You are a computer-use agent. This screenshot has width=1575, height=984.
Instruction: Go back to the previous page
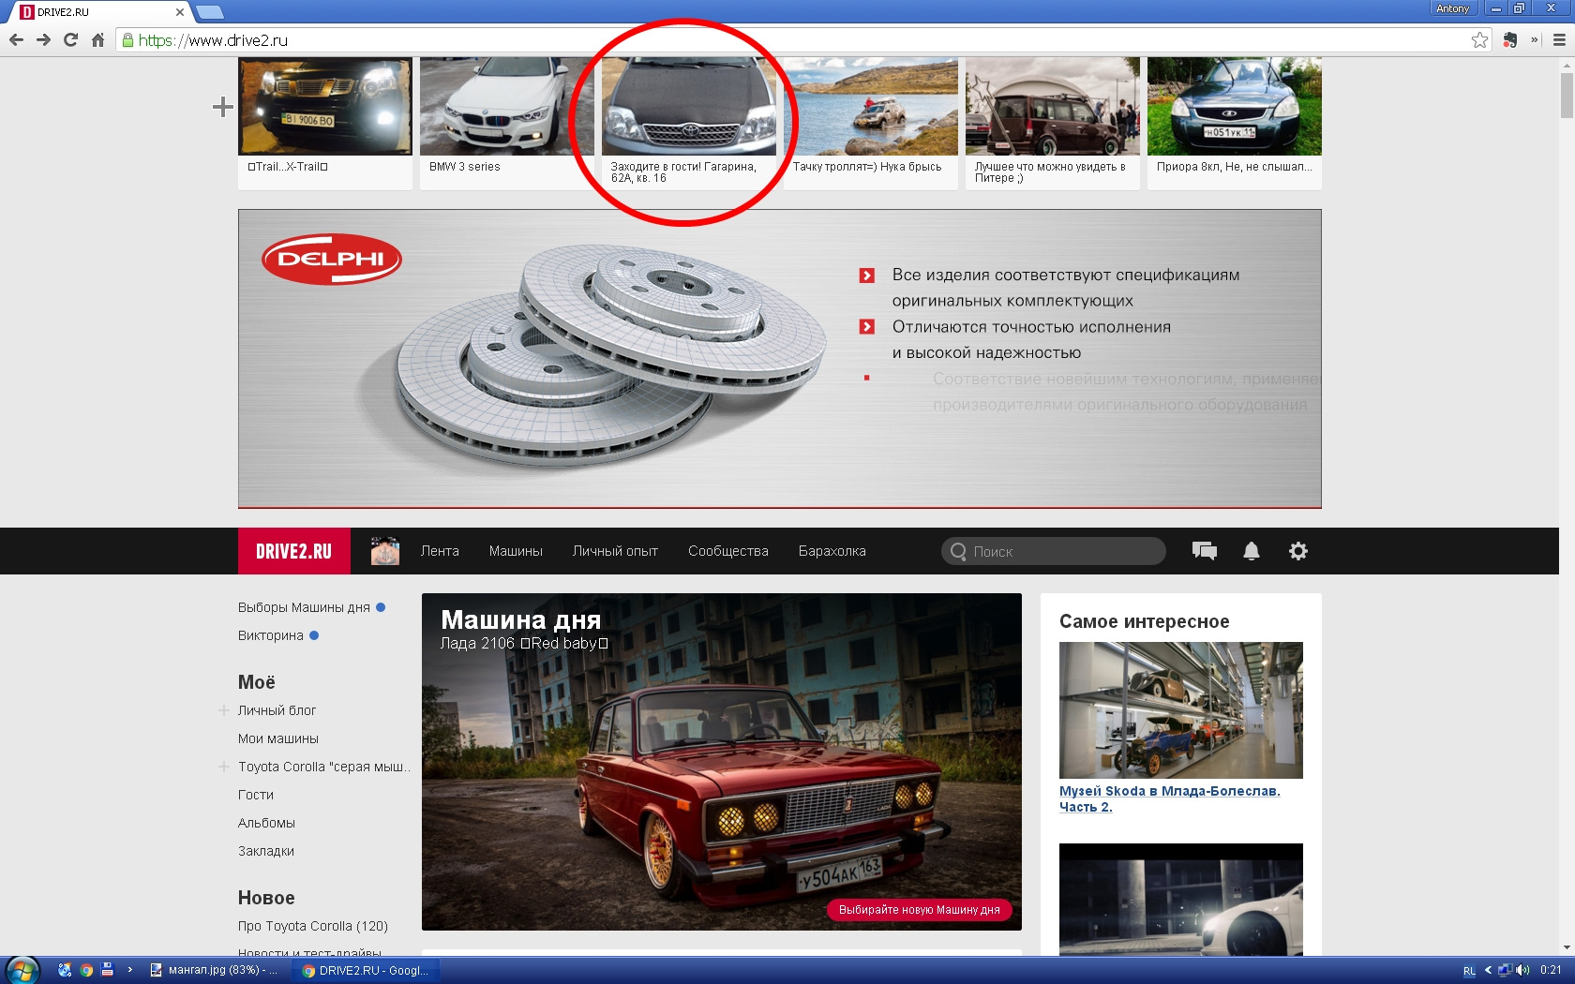tap(16, 40)
